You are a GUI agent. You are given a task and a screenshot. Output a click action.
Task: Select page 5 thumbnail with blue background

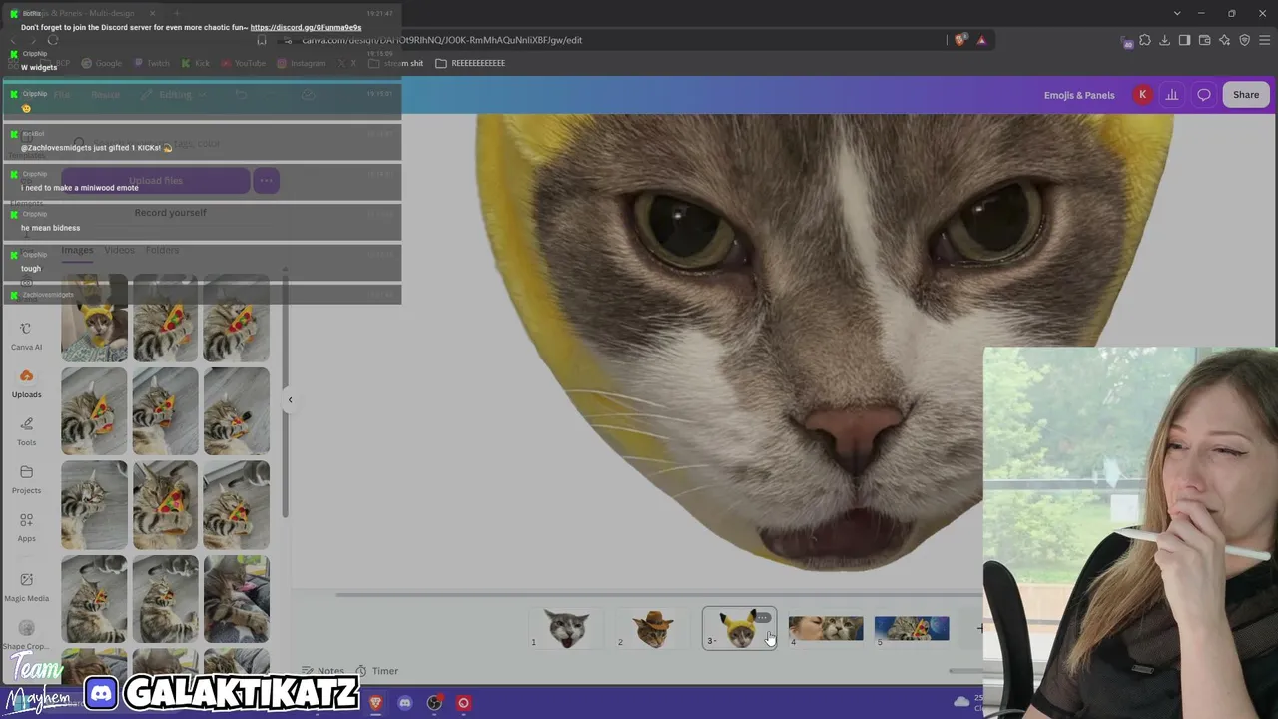pos(912,628)
